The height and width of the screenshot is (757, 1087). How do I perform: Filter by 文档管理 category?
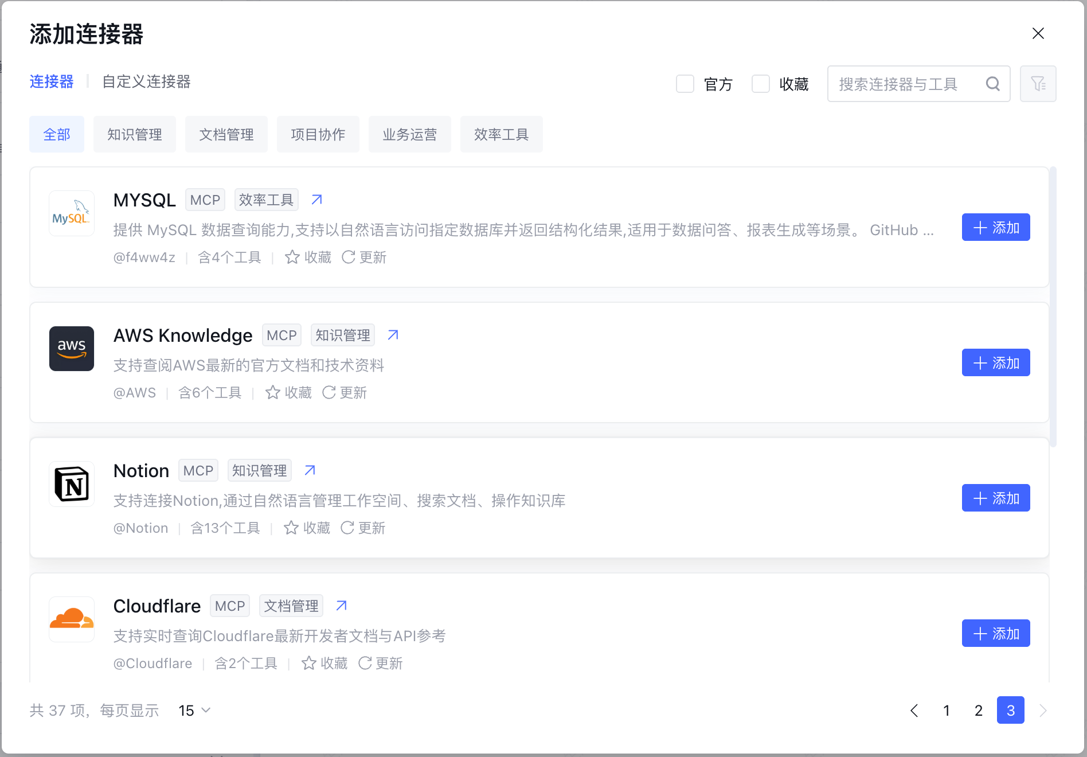pyautogui.click(x=226, y=134)
